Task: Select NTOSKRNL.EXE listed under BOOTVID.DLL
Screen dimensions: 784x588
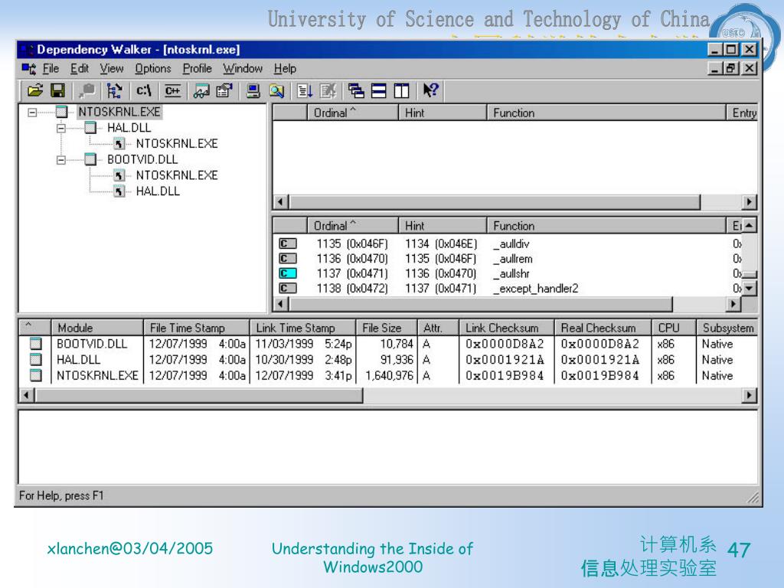Action: click(x=177, y=175)
